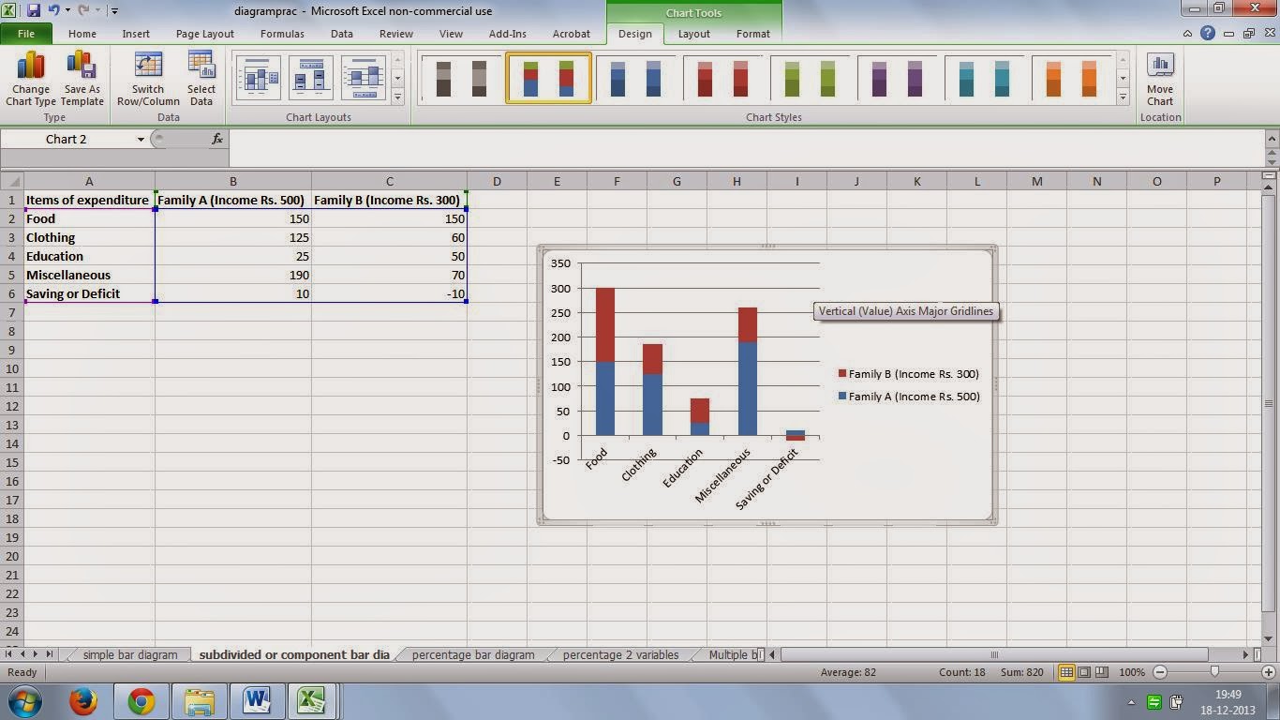Save the workbook from the Quick Access Toolbar
This screenshot has width=1280, height=720.
click(34, 11)
